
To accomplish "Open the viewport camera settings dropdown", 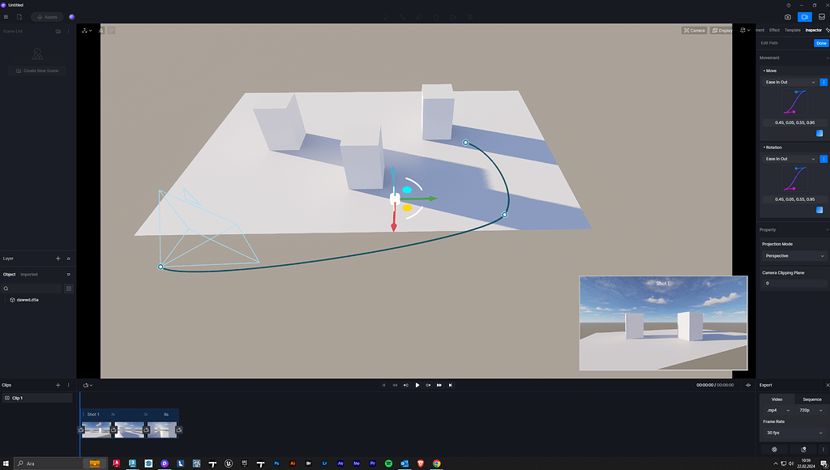I will click(745, 30).
